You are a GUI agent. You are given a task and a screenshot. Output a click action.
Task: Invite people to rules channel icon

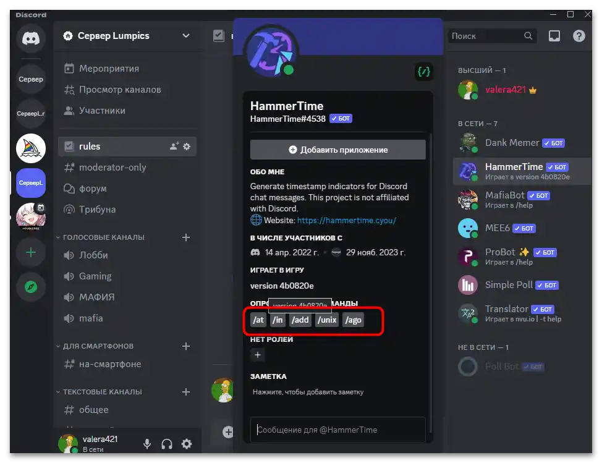coord(174,147)
